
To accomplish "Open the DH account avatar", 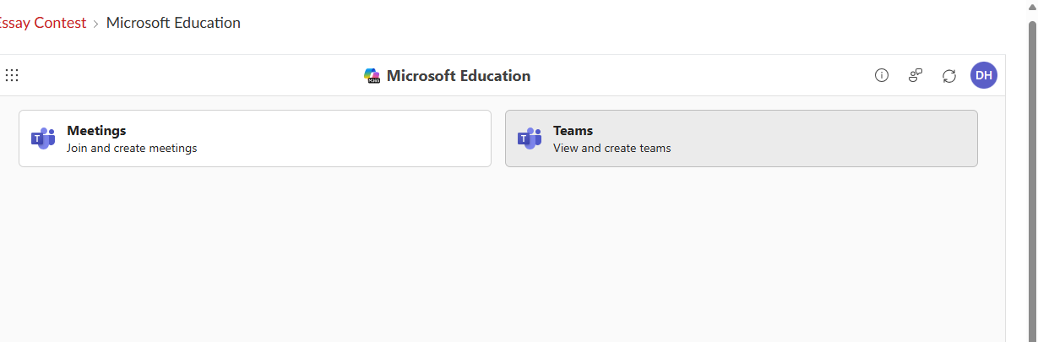I will 984,75.
